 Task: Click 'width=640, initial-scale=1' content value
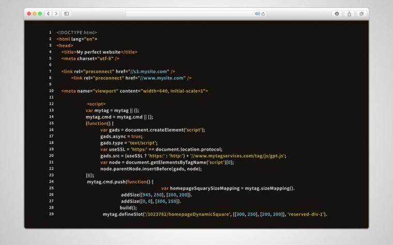[174, 91]
